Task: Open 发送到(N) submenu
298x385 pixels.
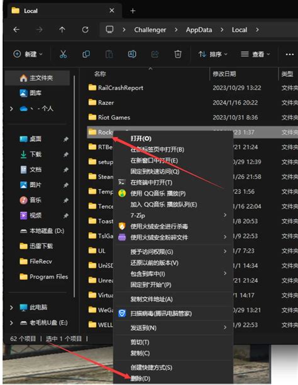Action: pyautogui.click(x=174, y=328)
